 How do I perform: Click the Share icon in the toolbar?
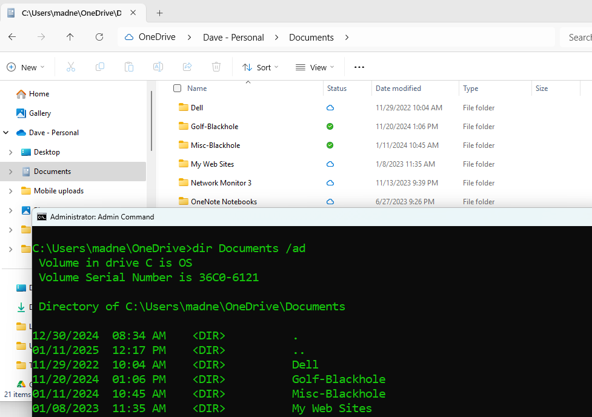click(x=187, y=67)
